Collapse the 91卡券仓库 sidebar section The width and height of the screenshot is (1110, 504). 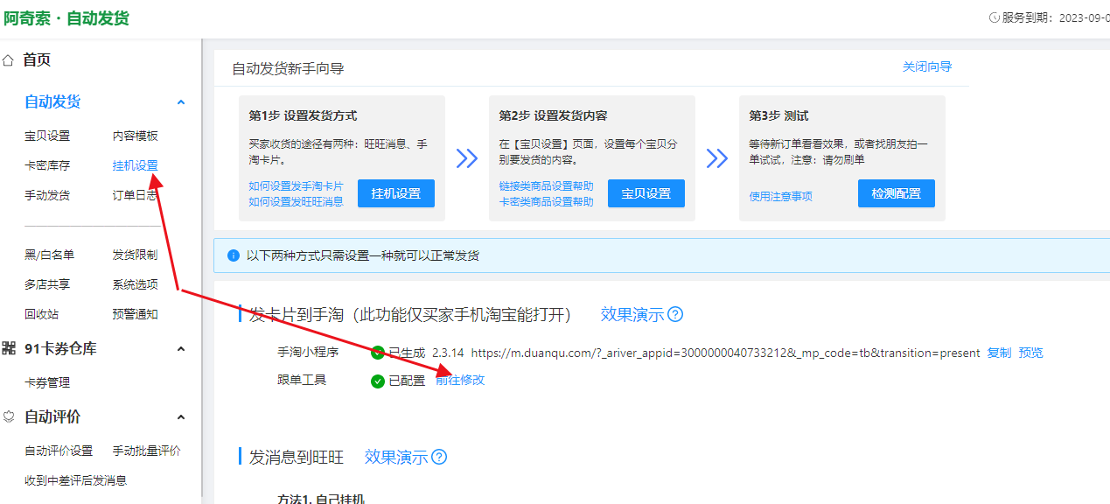coord(181,349)
